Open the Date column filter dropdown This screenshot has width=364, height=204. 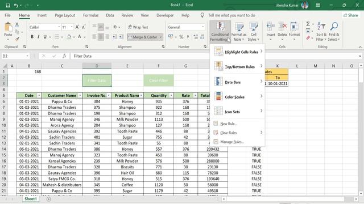[x=39, y=96]
